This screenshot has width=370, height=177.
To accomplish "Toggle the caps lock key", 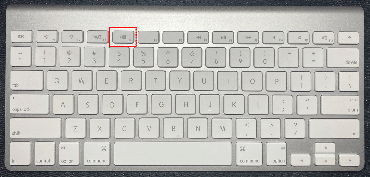I will [x=30, y=104].
